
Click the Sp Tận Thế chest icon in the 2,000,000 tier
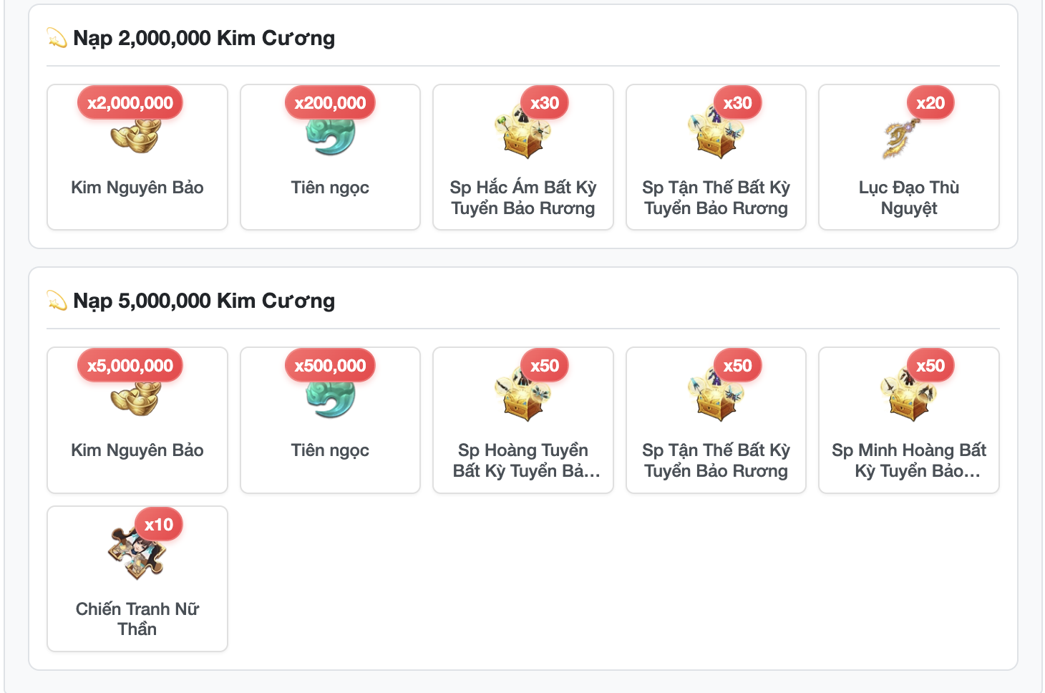pos(716,132)
